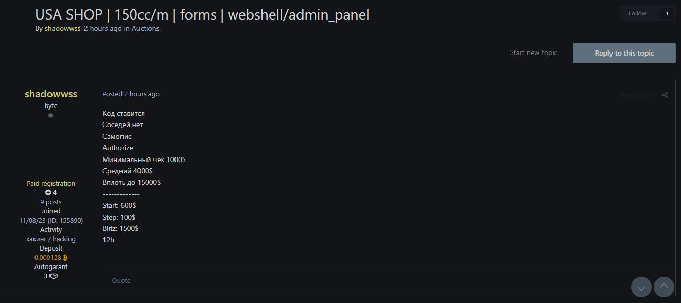Screen dimensions: 681x303
Task: Click the reputation plus icon near 4
Action: click(48, 192)
